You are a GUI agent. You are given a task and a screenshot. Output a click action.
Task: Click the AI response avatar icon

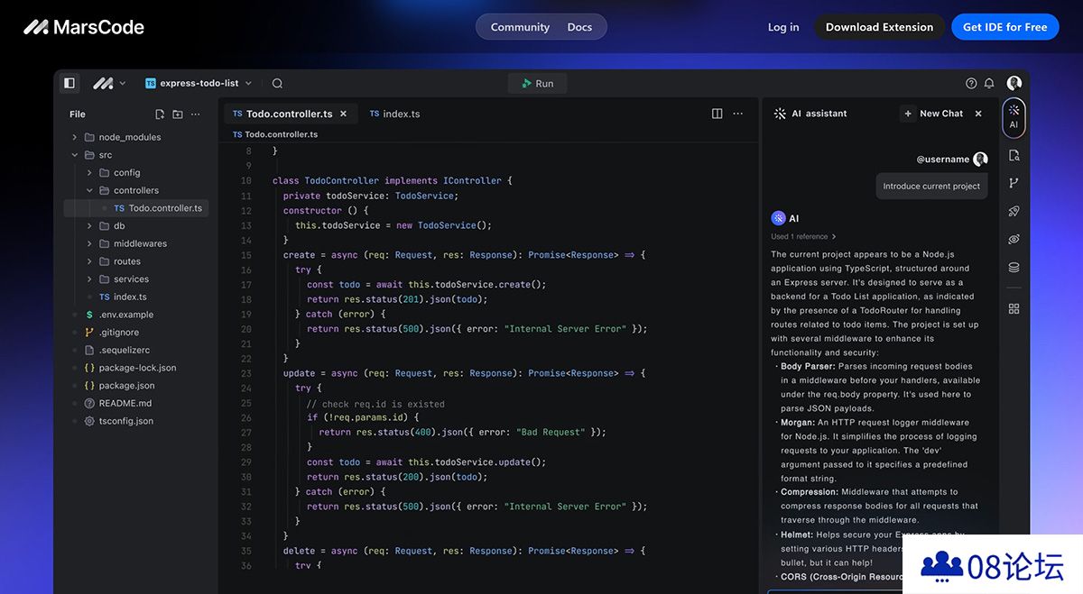click(778, 218)
